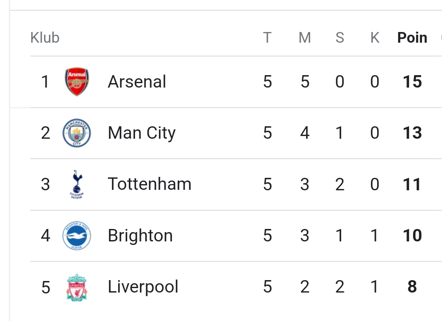Viewport: 442px width, 321px height.
Task: Click the Poin column header
Action: coord(412,38)
